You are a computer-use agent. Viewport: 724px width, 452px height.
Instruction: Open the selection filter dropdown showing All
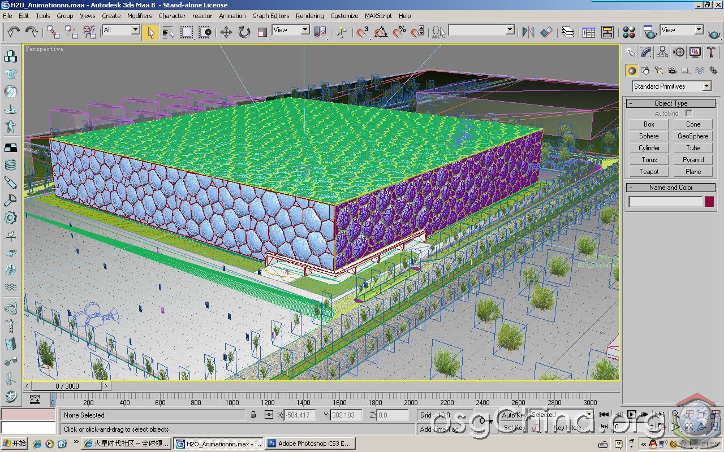coord(120,30)
